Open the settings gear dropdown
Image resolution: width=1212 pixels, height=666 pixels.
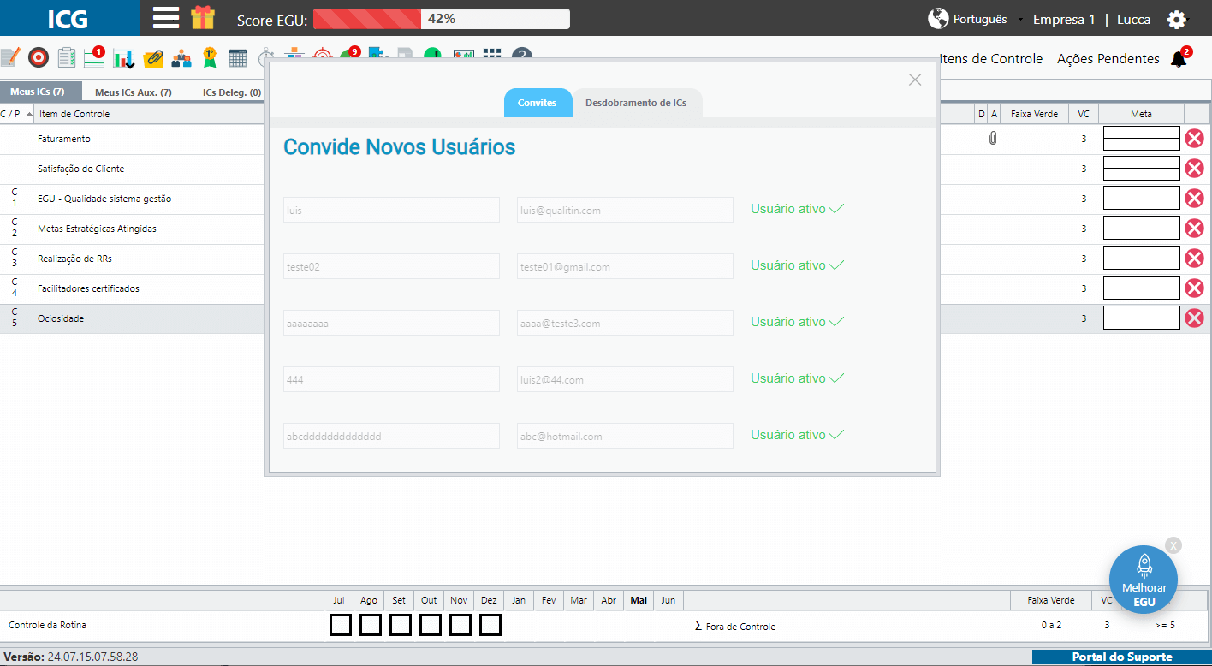coord(1179,19)
